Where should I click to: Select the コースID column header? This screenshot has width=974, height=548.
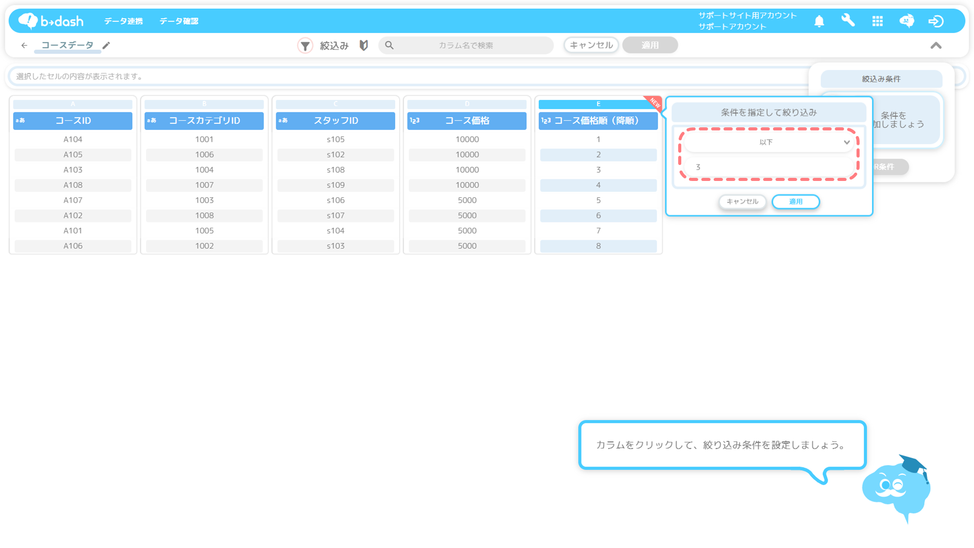tap(73, 121)
